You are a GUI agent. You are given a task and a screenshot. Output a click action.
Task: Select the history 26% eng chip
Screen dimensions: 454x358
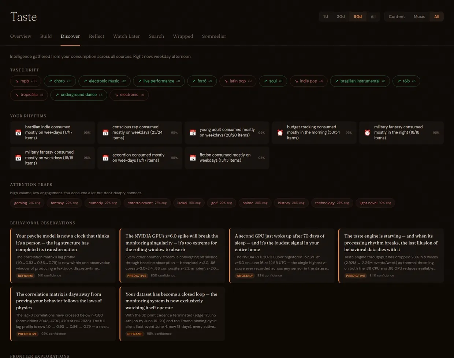[291, 203]
